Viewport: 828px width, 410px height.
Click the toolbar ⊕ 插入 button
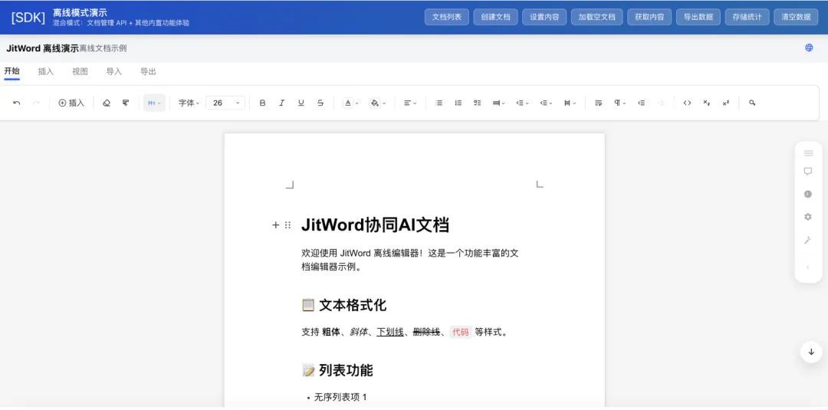(x=71, y=103)
